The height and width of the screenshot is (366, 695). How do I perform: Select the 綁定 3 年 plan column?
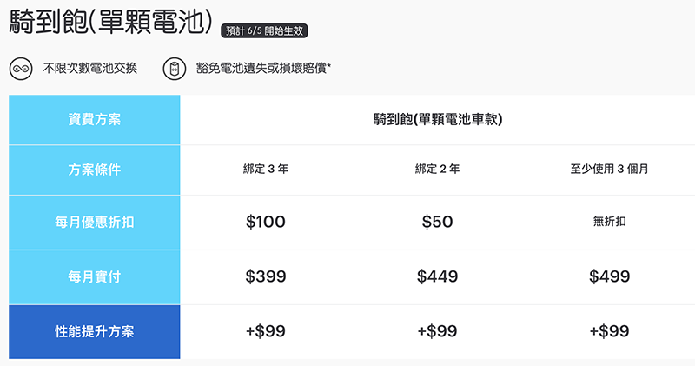265,170
